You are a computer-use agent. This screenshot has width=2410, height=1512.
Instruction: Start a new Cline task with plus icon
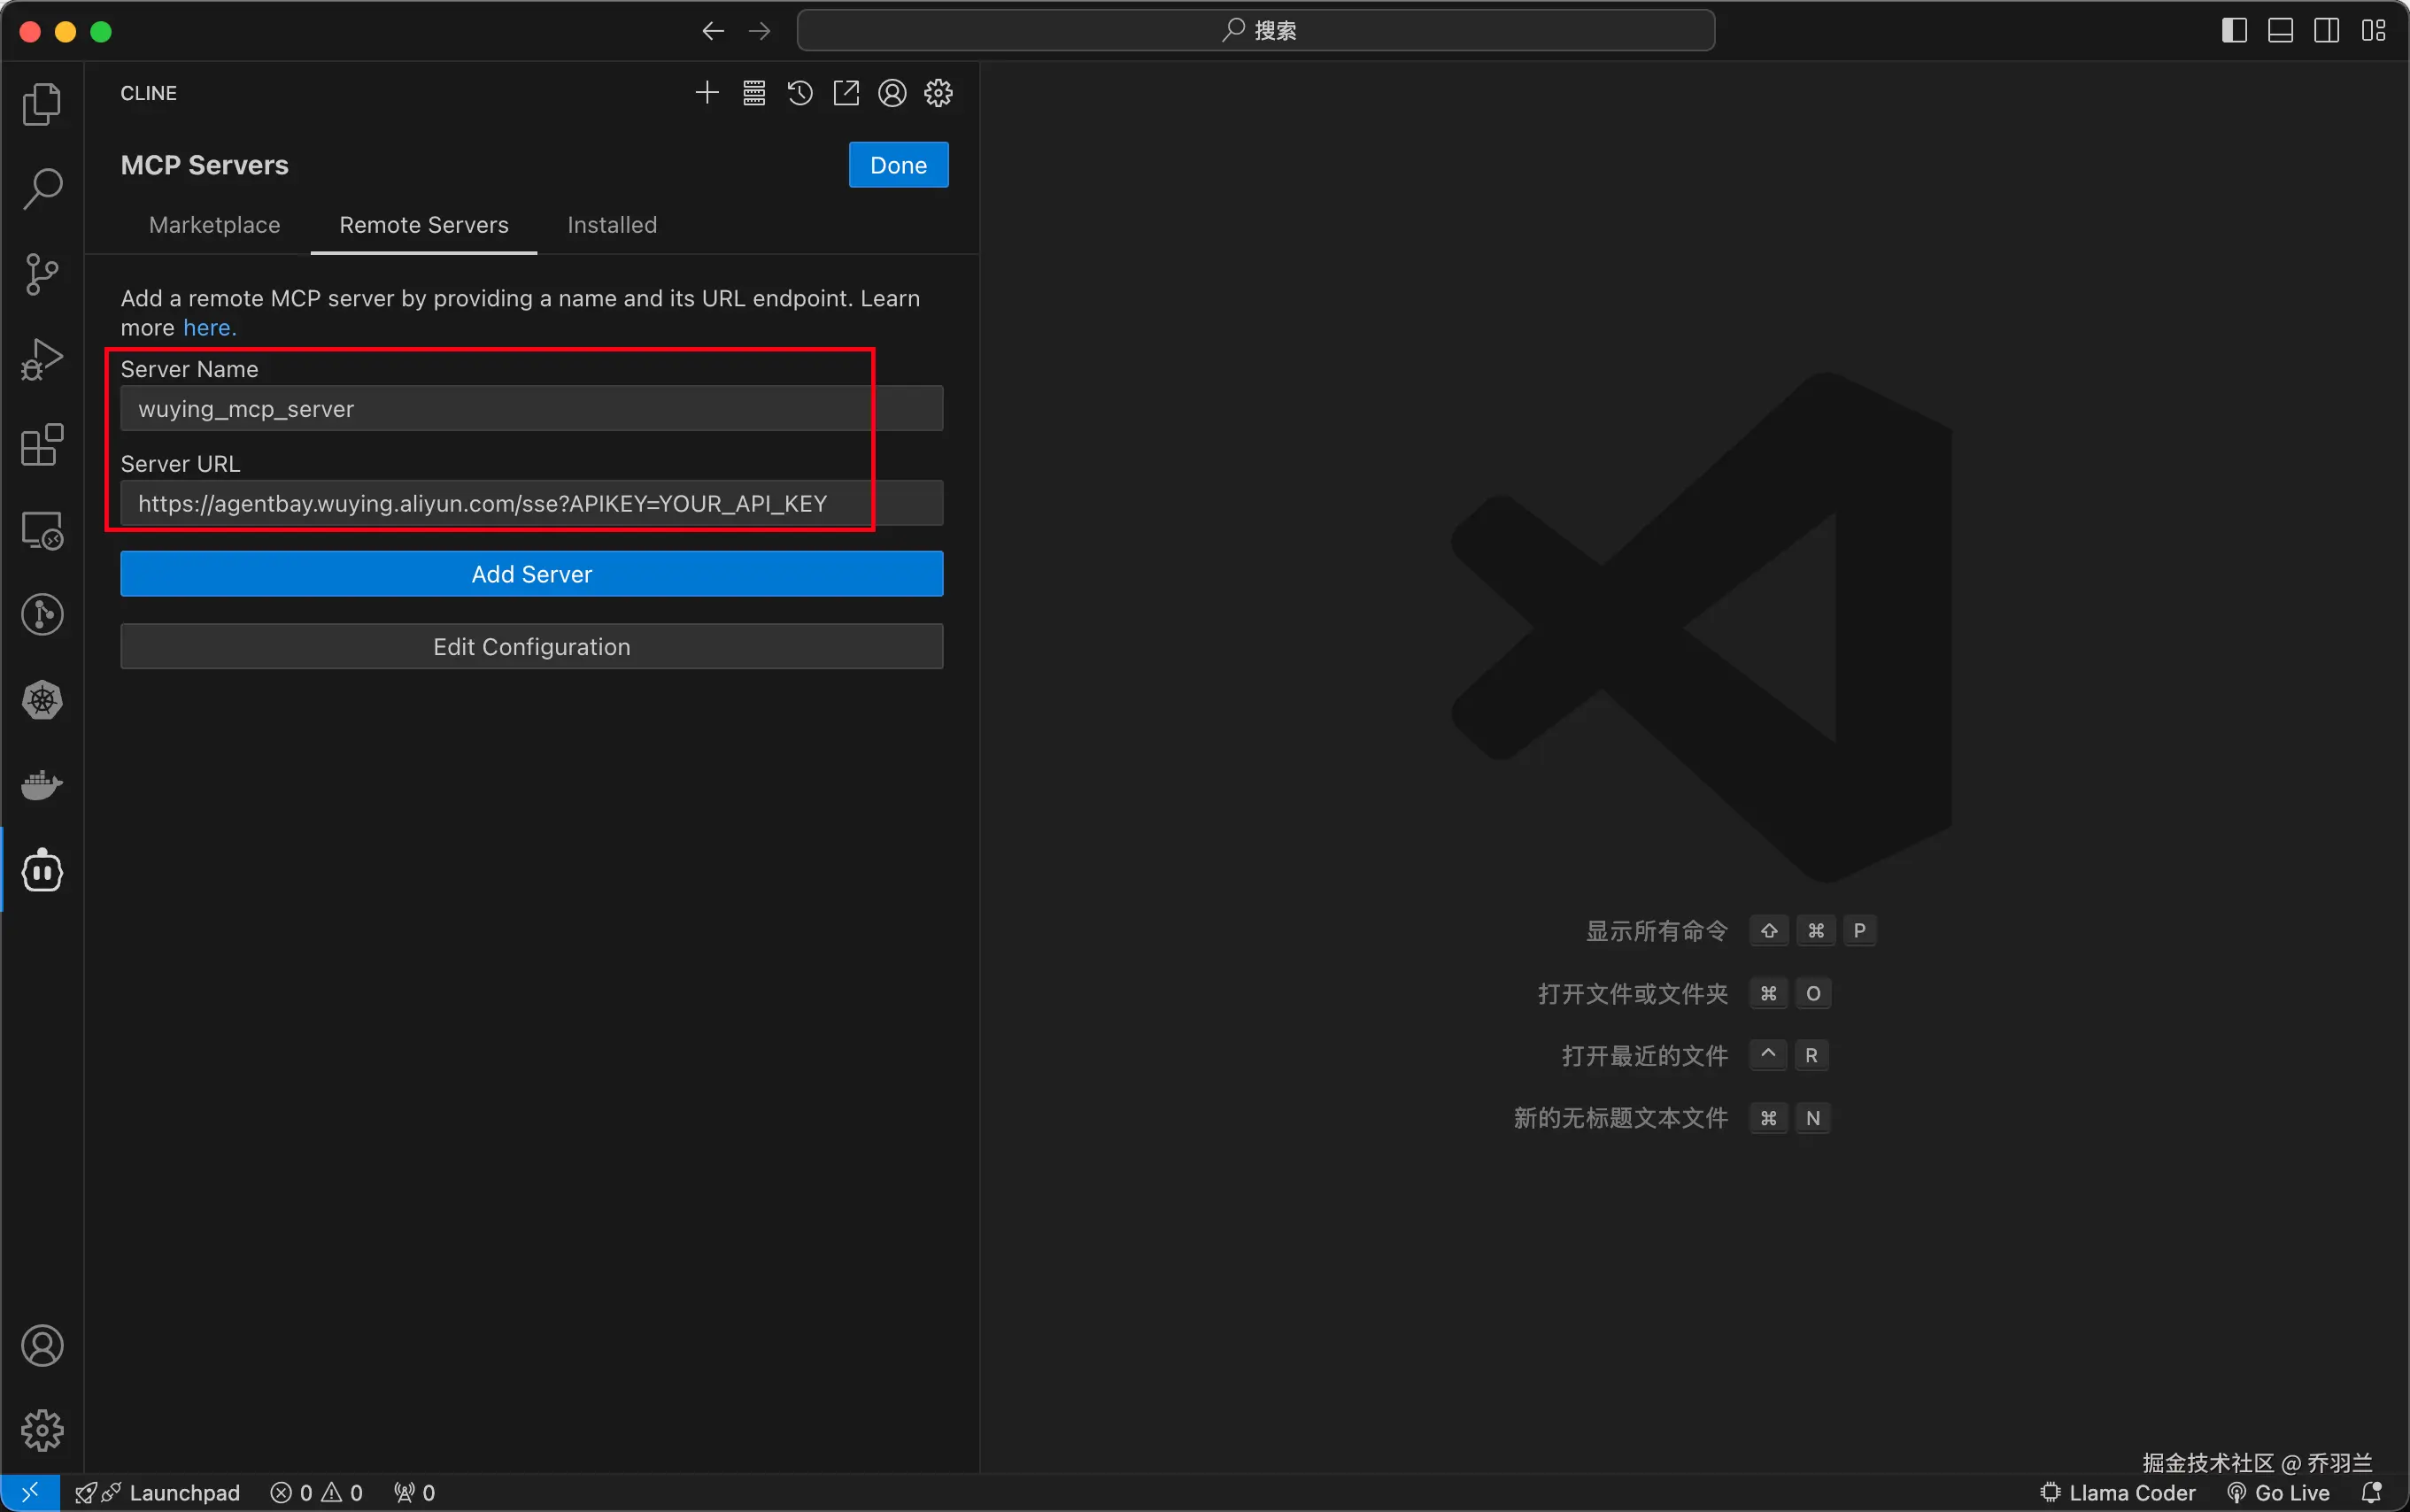pyautogui.click(x=707, y=93)
